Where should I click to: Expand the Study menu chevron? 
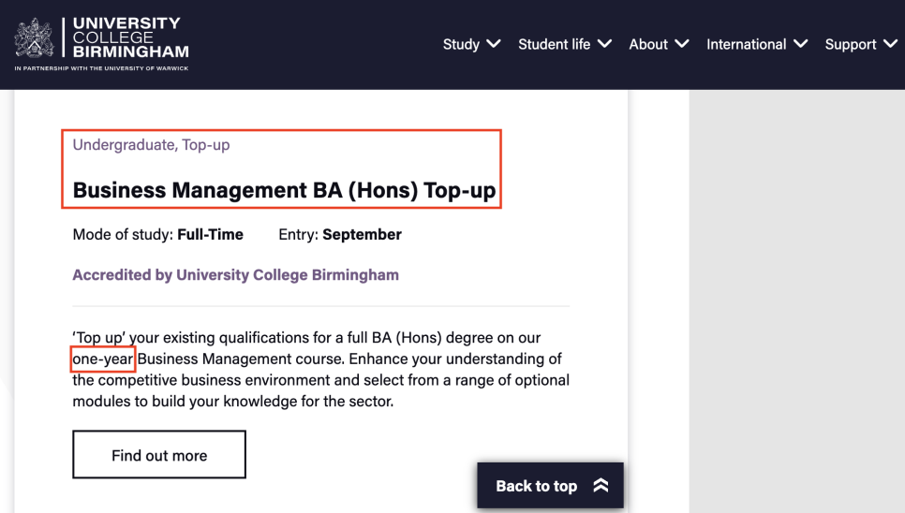click(494, 44)
